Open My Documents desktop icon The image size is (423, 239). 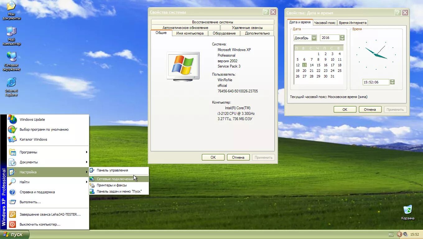coord(12,11)
